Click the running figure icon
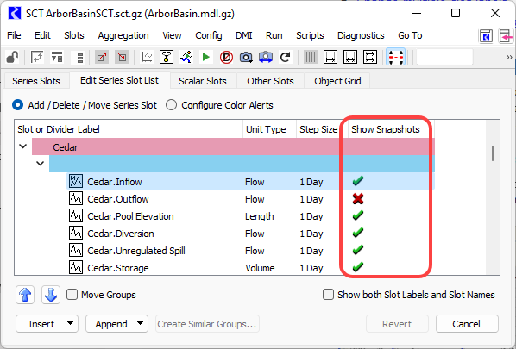 pyautogui.click(x=186, y=57)
